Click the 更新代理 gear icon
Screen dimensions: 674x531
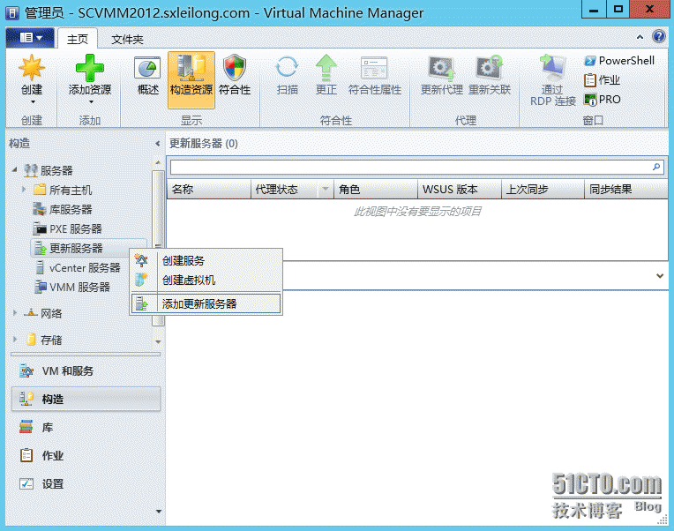441,68
